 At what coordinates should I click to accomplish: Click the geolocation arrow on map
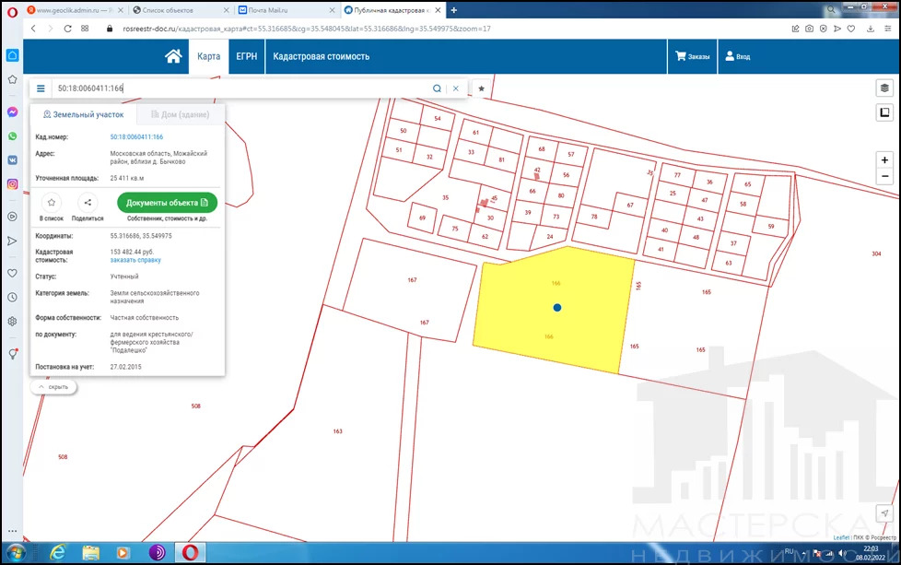[x=884, y=513]
